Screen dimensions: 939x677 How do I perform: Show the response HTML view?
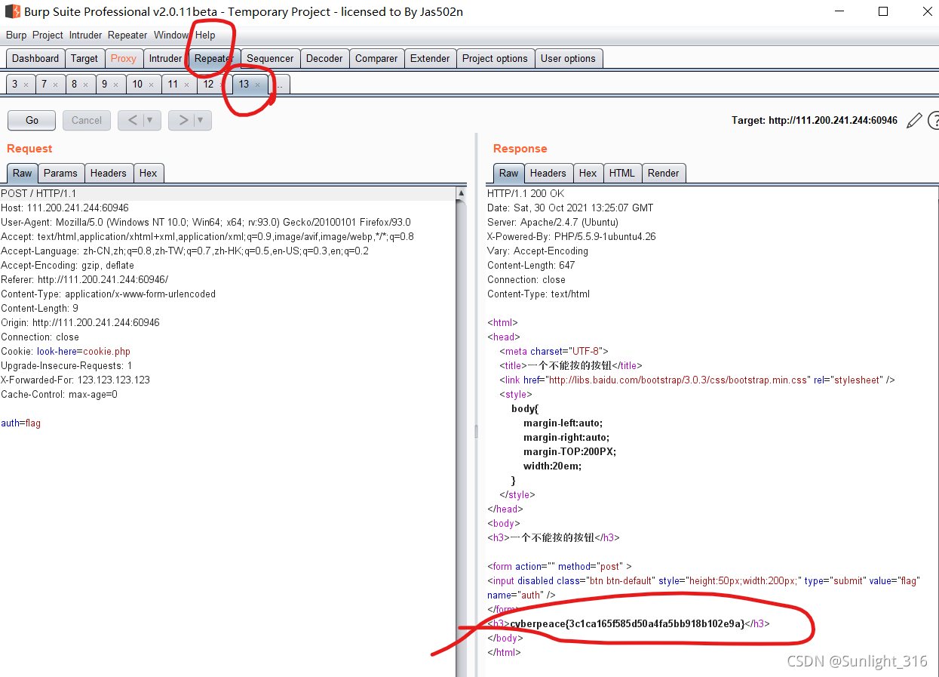point(622,173)
